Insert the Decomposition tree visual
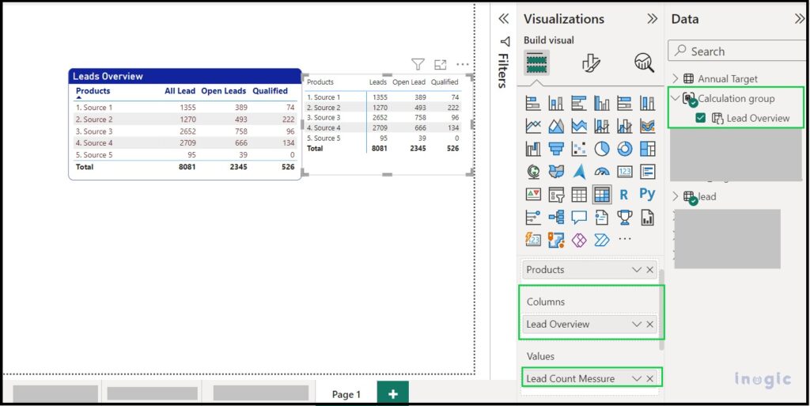The height and width of the screenshot is (406, 810). (x=556, y=218)
